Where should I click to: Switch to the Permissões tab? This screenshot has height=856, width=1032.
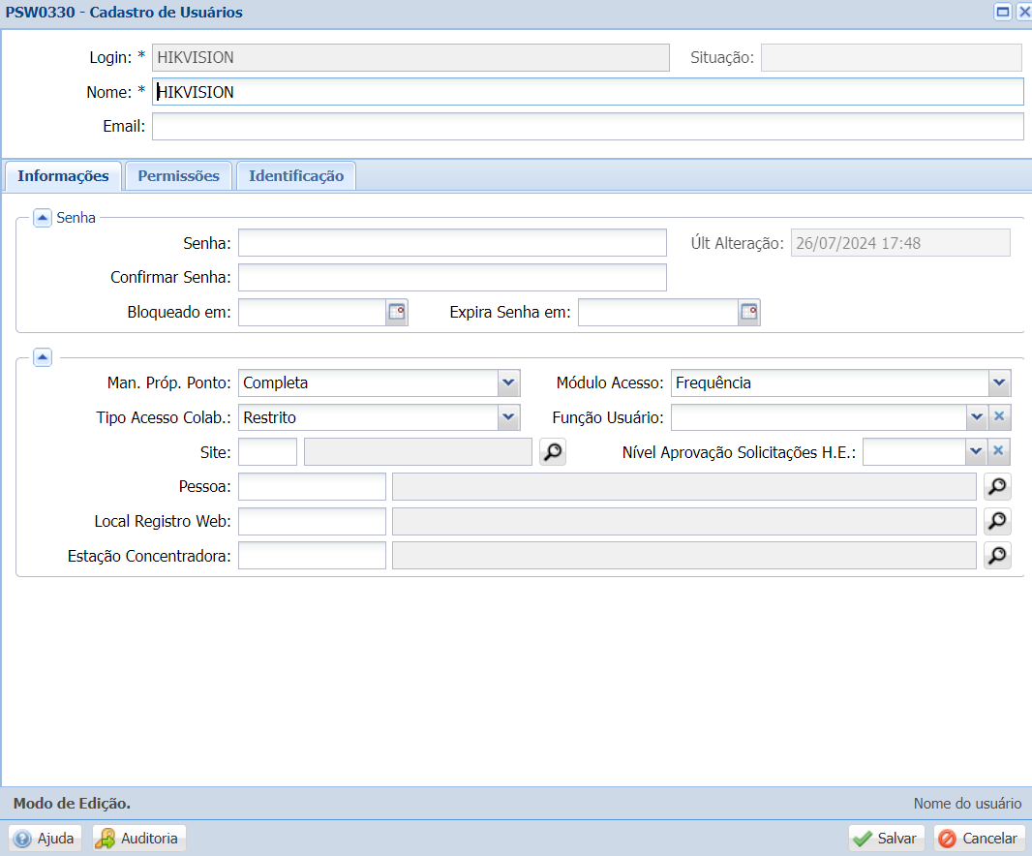click(x=178, y=176)
